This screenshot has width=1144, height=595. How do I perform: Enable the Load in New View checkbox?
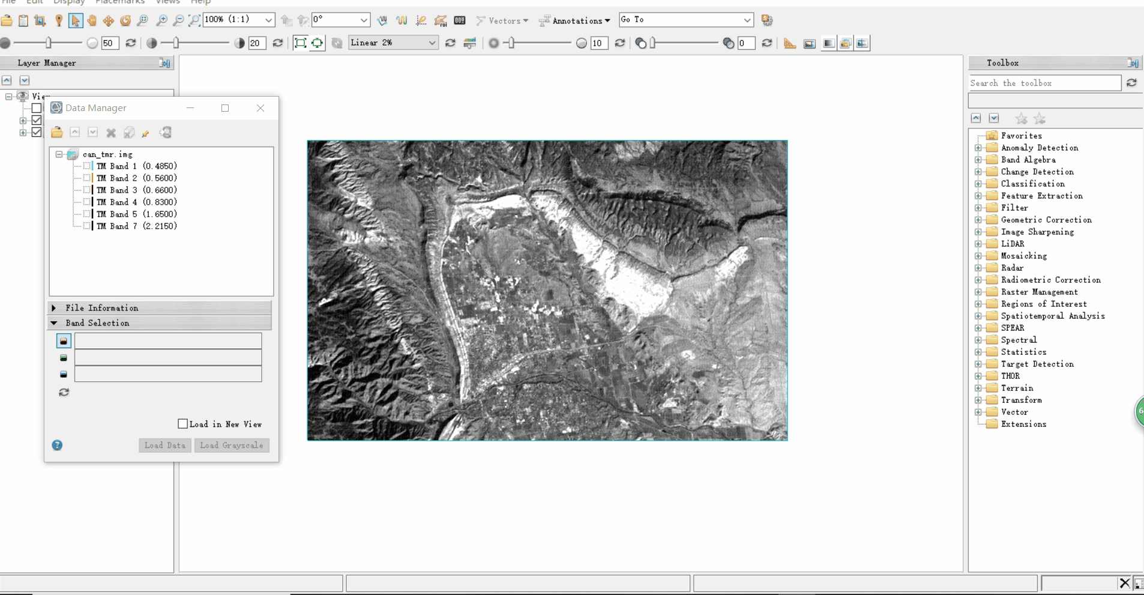(183, 424)
